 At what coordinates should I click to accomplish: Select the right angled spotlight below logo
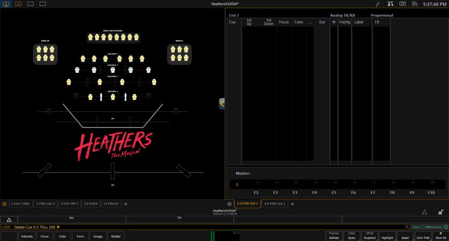[183, 170]
